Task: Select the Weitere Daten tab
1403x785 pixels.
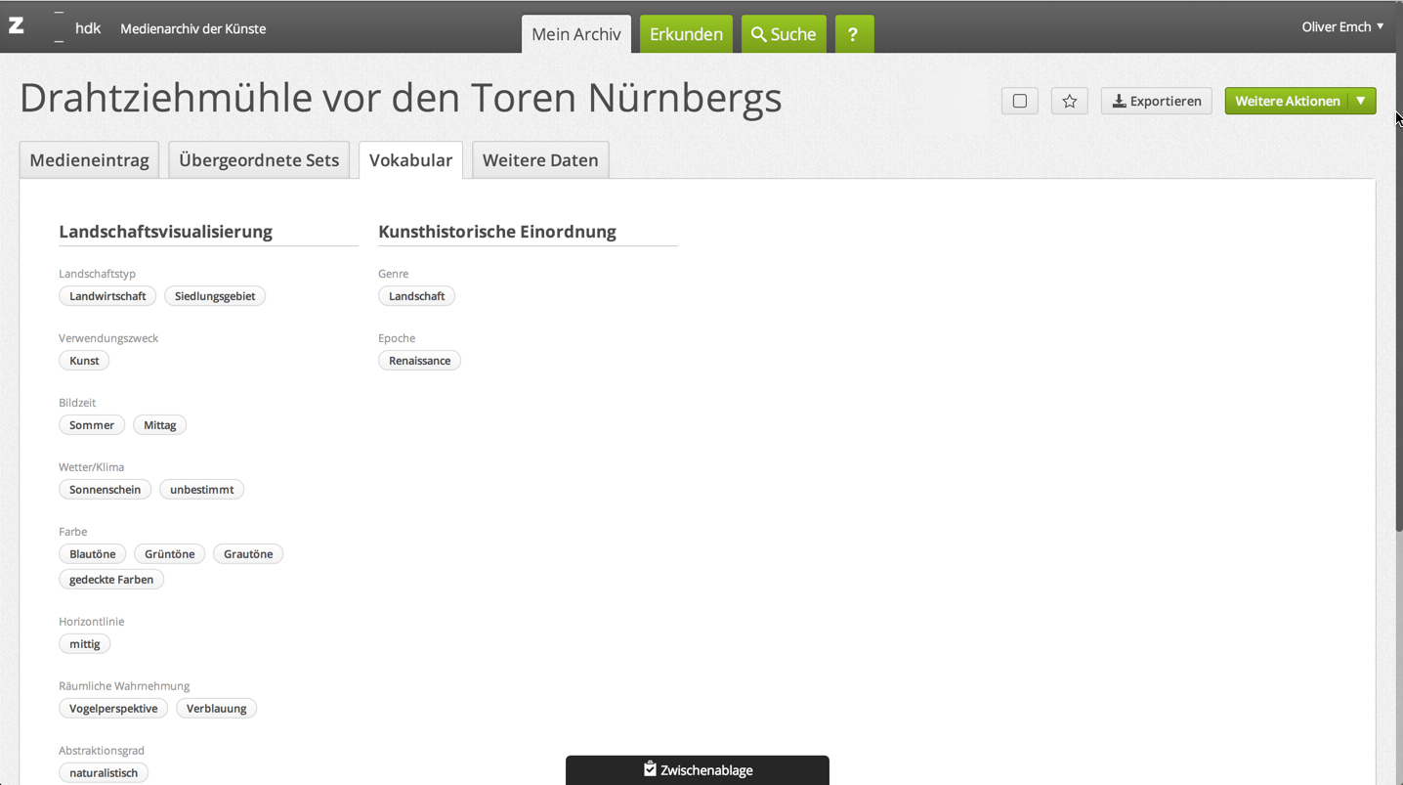Action: click(x=540, y=160)
